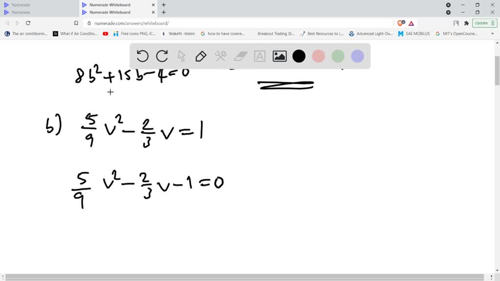The image size is (500, 281).
Task: Click the Undo icon
Action: tap(142, 56)
